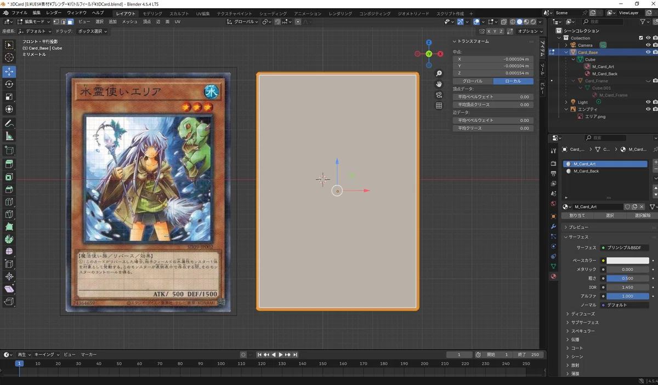Viewport: 658px width, 385px height.
Task: Activate the Move tool
Action: pos(9,72)
